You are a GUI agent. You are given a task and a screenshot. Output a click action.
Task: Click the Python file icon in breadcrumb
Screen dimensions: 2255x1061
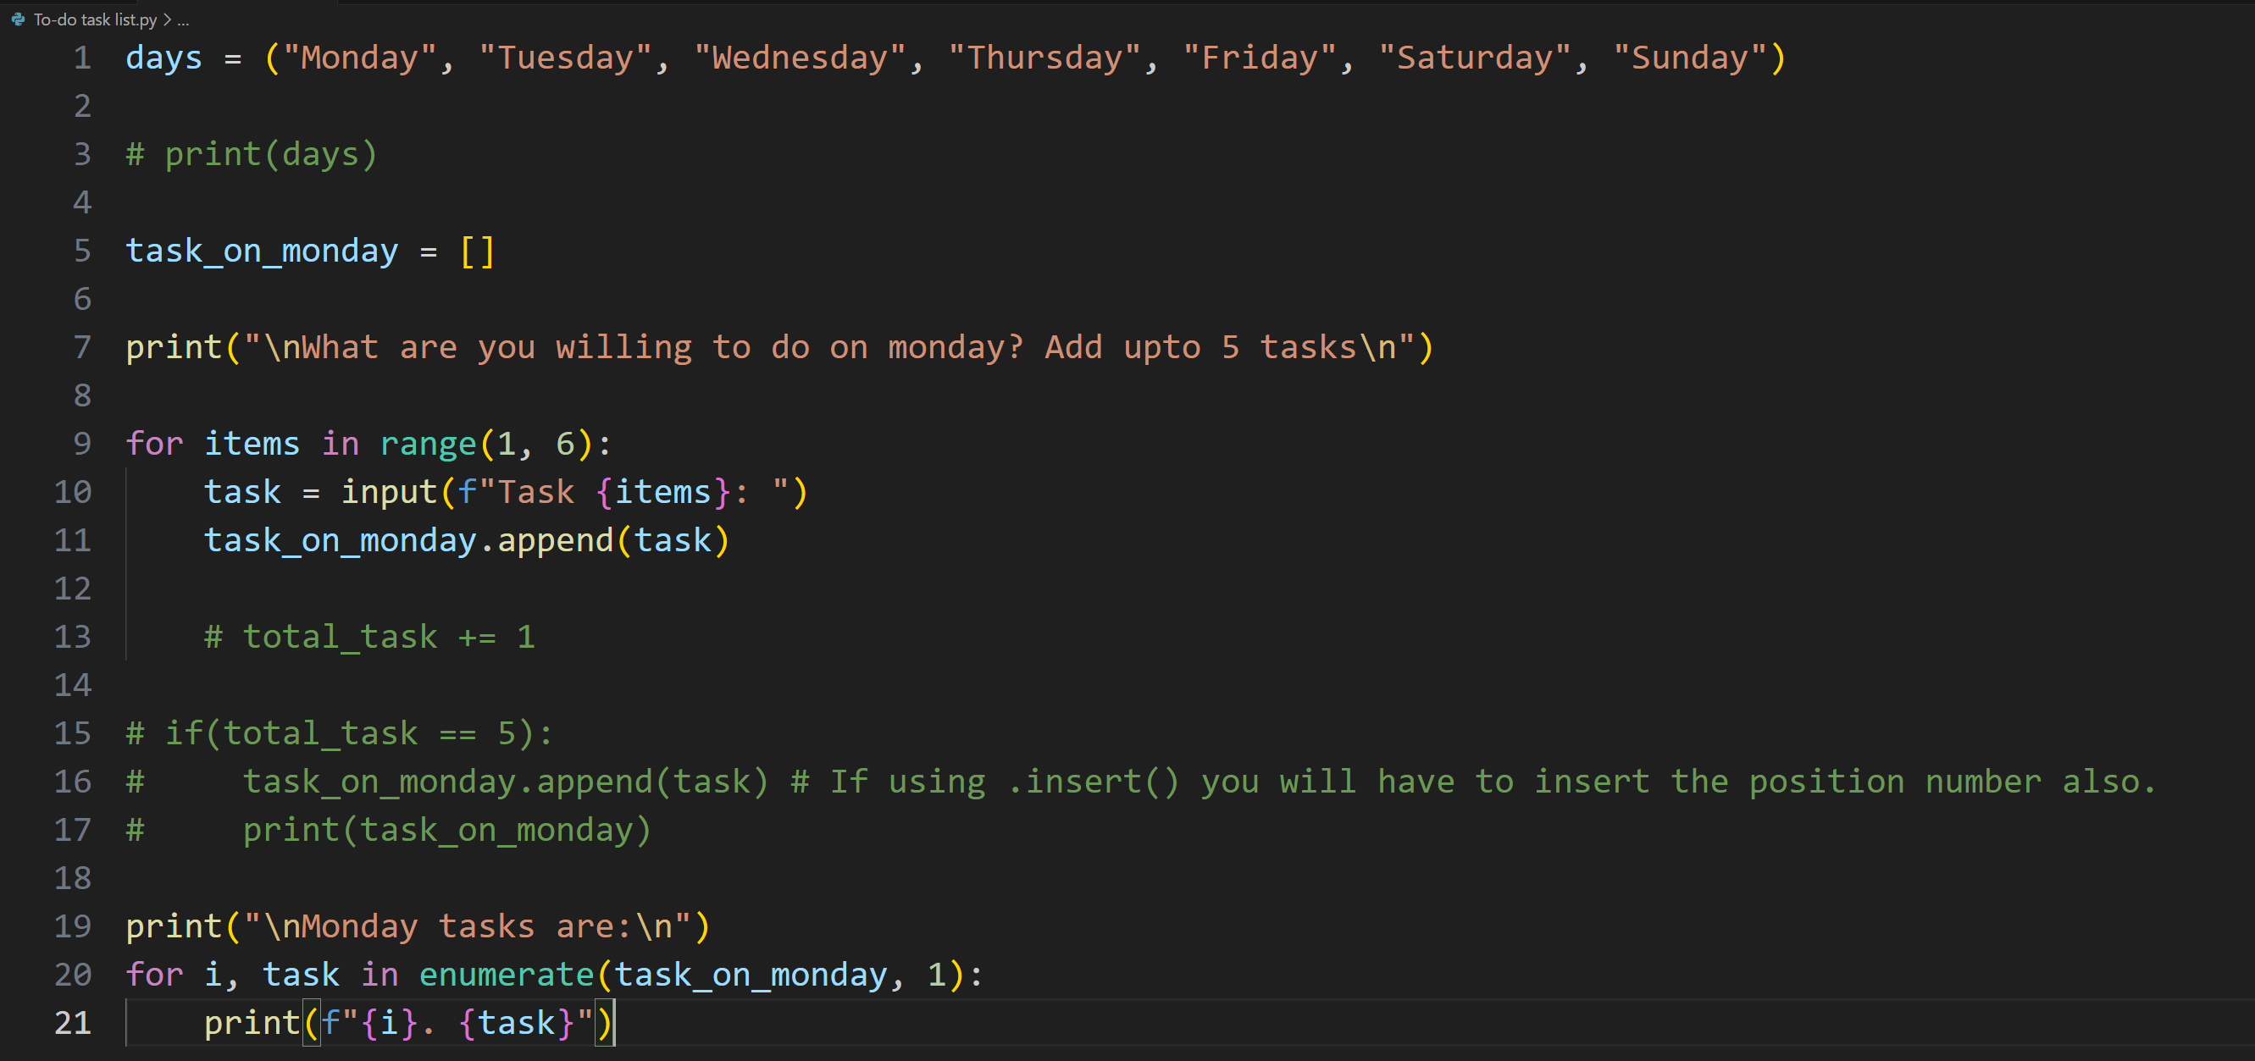(x=18, y=19)
